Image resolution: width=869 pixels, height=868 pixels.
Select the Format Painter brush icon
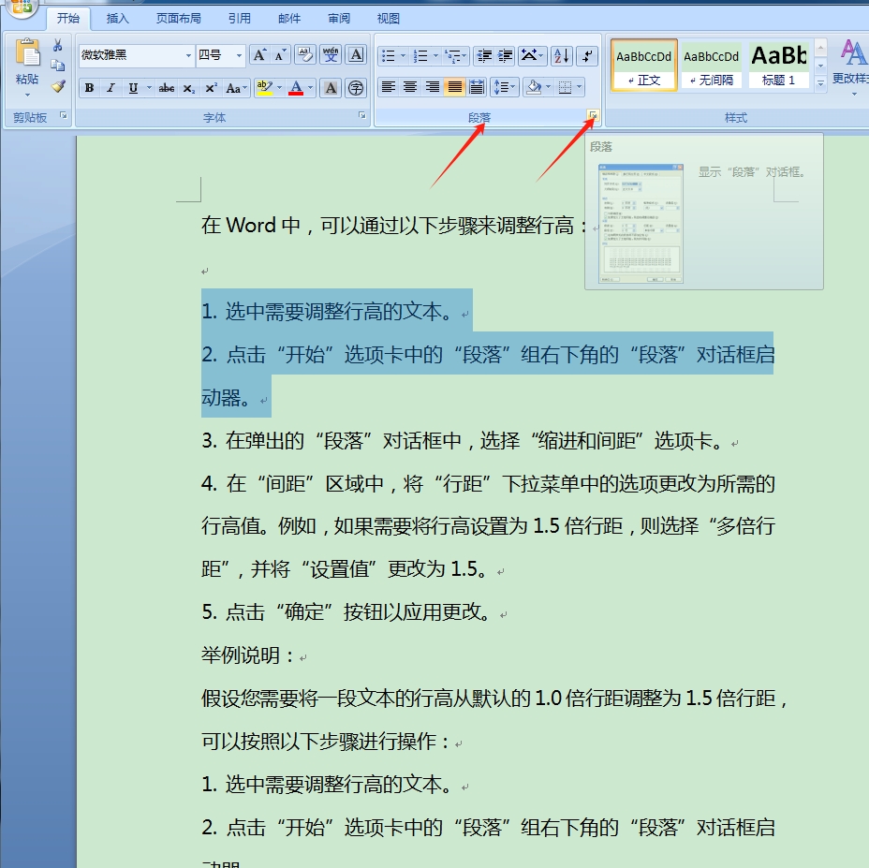point(58,86)
